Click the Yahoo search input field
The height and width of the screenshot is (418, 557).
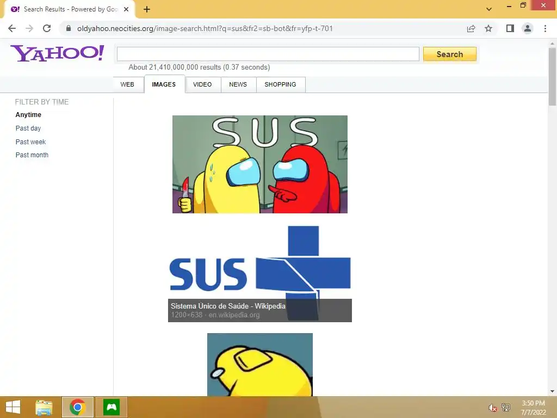click(x=268, y=54)
